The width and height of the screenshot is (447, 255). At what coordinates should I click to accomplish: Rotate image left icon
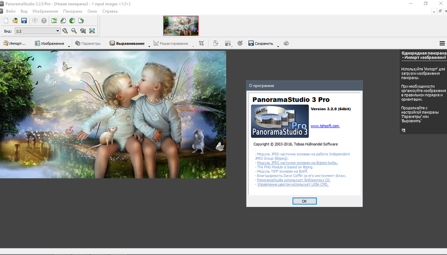(63, 20)
